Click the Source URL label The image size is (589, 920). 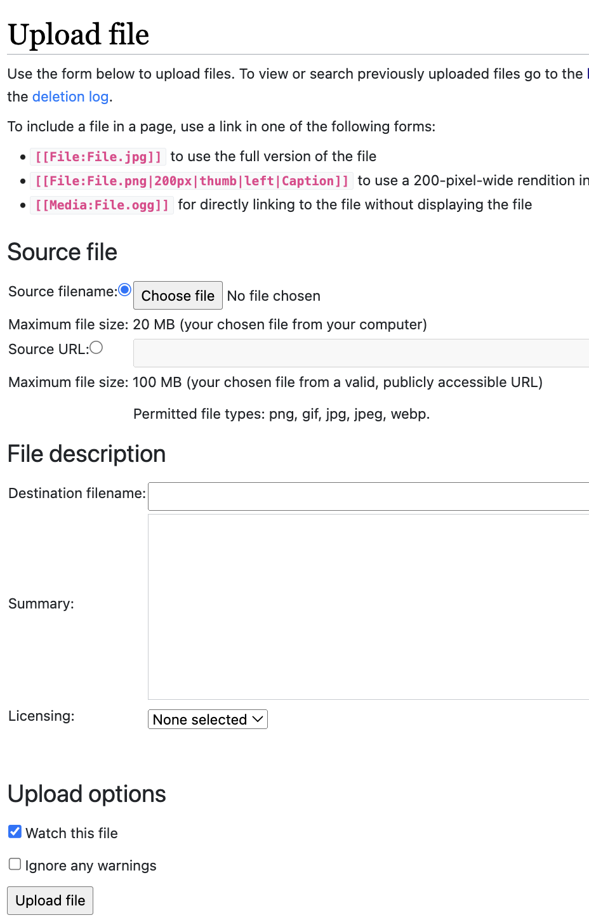coord(49,349)
